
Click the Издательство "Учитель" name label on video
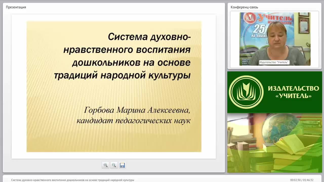[x=274, y=62]
